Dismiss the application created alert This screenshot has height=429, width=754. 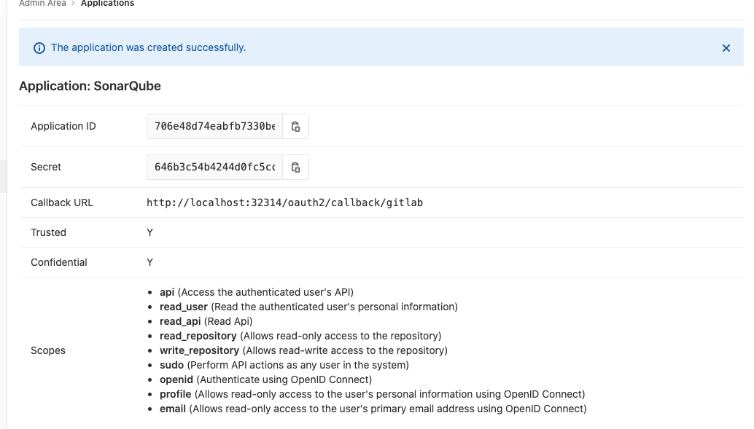(726, 48)
